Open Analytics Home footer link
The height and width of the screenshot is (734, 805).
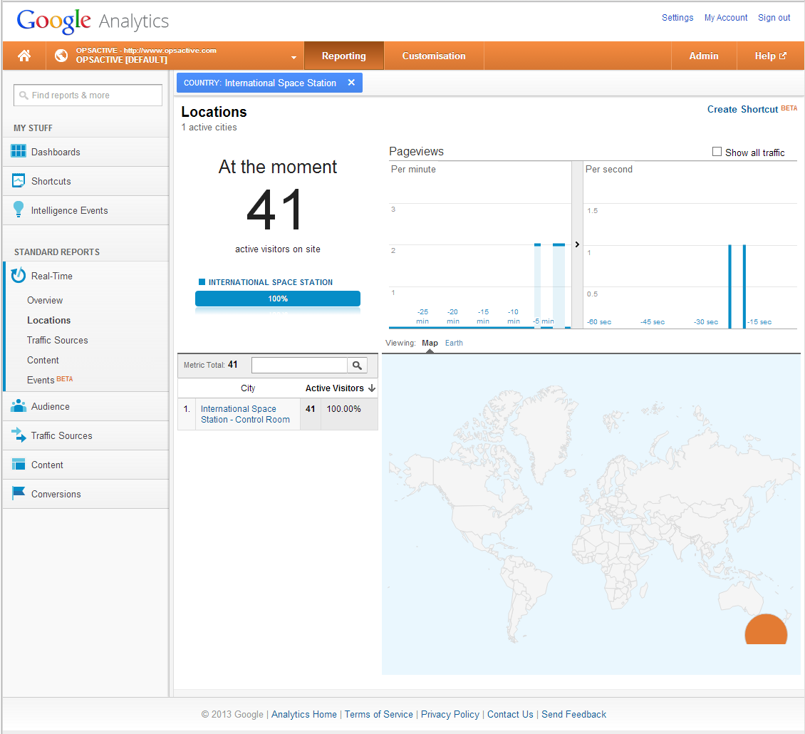[x=304, y=714]
